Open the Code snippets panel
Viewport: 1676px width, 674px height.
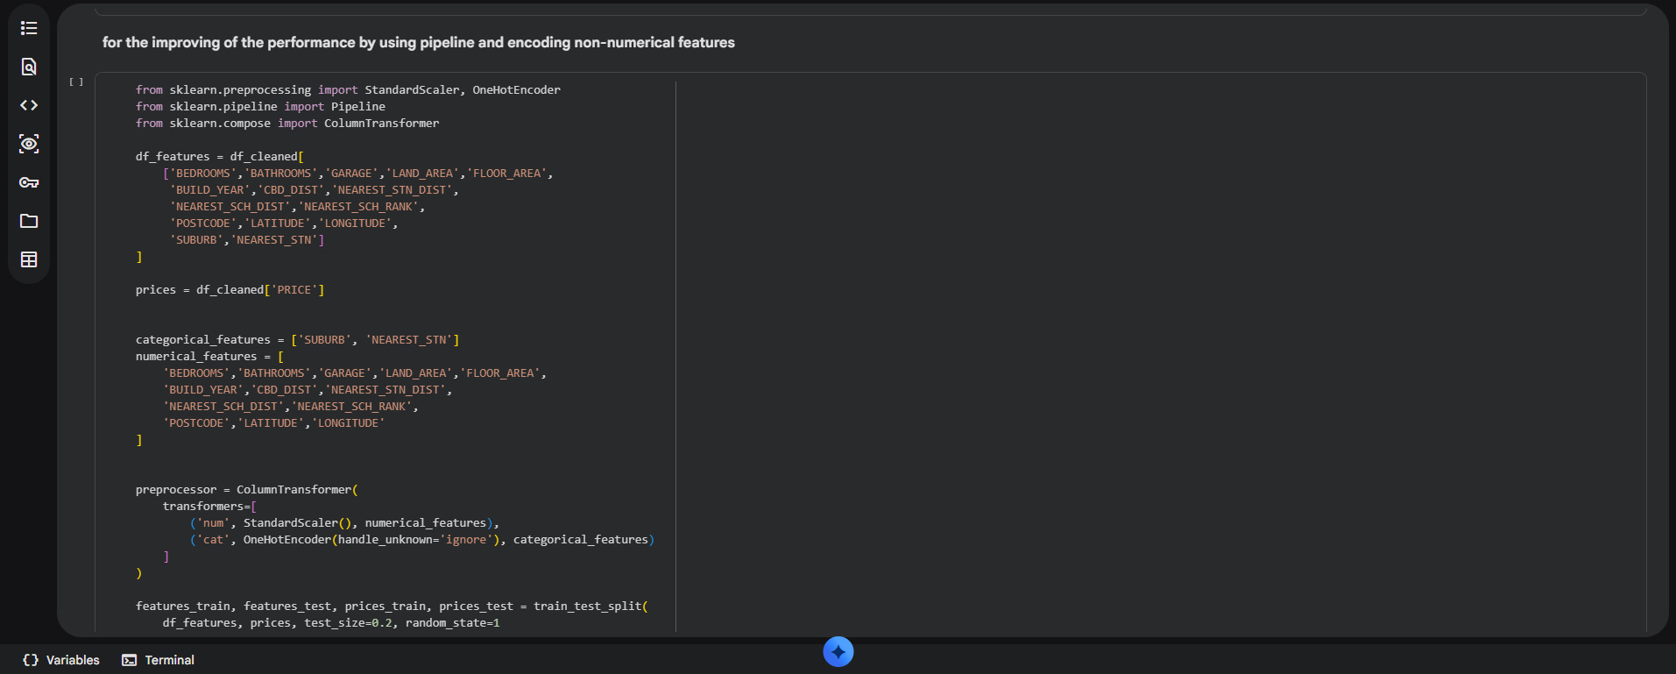pyautogui.click(x=29, y=105)
